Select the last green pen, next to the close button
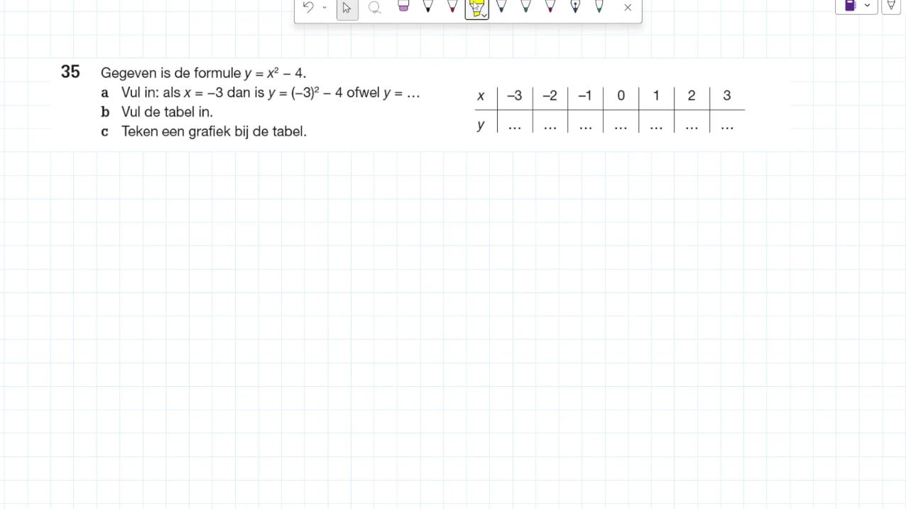The width and height of the screenshot is (906, 509). tap(599, 6)
